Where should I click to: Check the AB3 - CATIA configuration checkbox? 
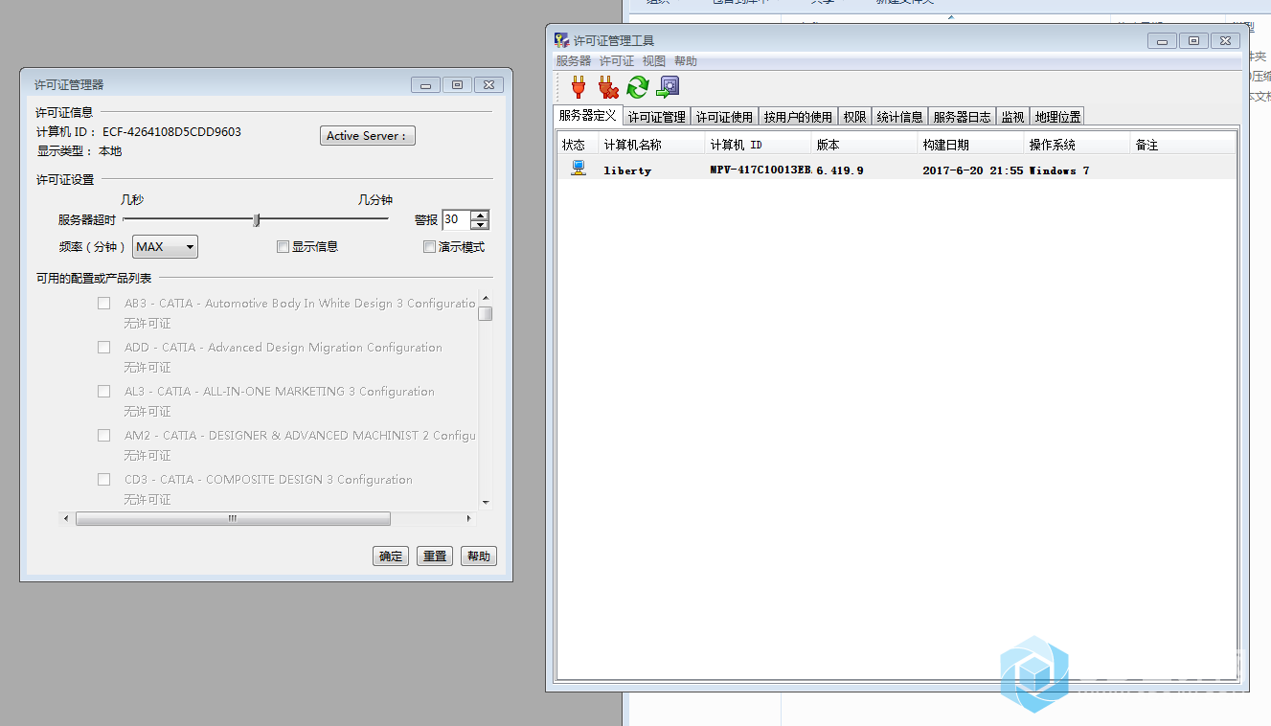103,304
